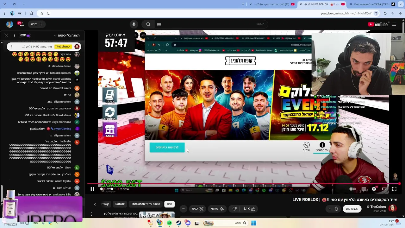Close the live chat panel
The image size is (405, 228).
[6, 35]
